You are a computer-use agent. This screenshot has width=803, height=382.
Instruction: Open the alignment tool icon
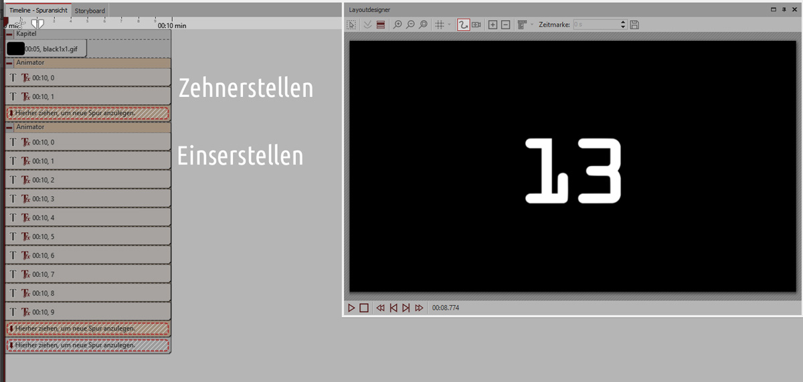pyautogui.click(x=522, y=25)
